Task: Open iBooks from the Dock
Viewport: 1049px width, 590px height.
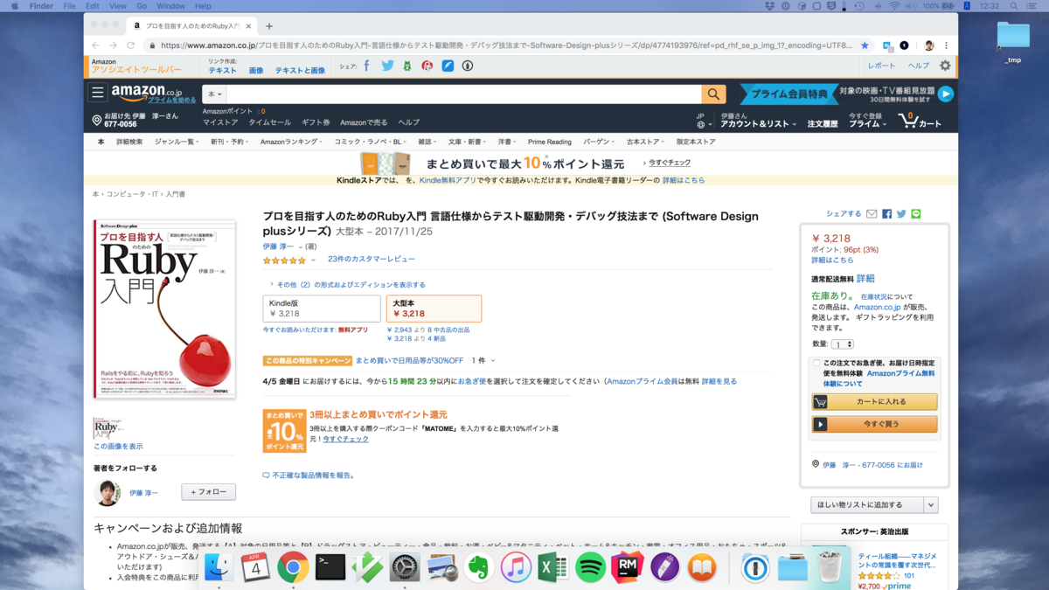Action: tap(702, 568)
